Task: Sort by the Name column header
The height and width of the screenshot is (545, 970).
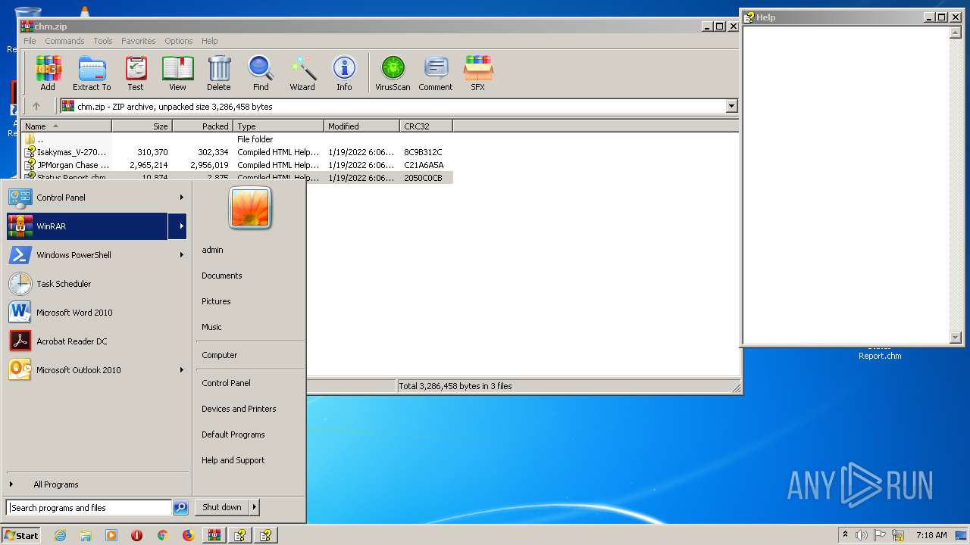Action: pos(67,126)
